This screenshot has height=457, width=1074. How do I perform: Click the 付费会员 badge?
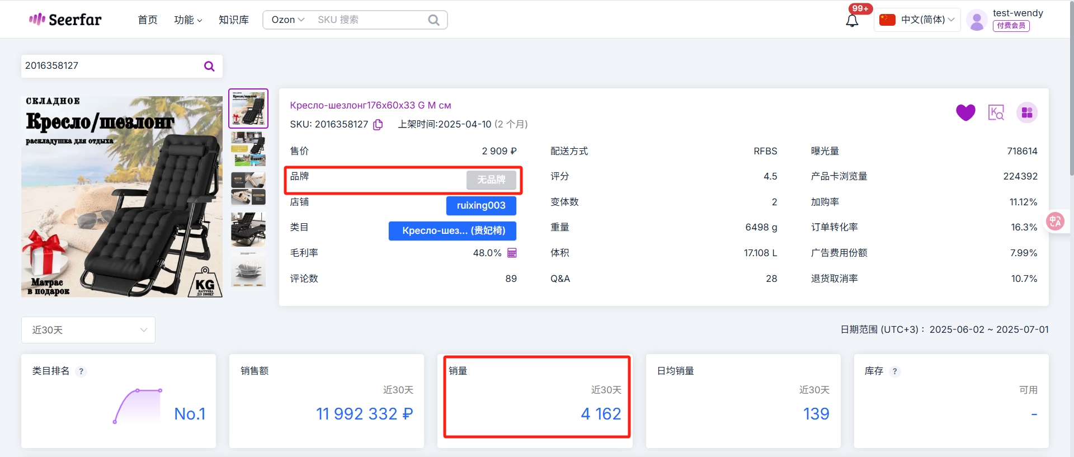1011,26
